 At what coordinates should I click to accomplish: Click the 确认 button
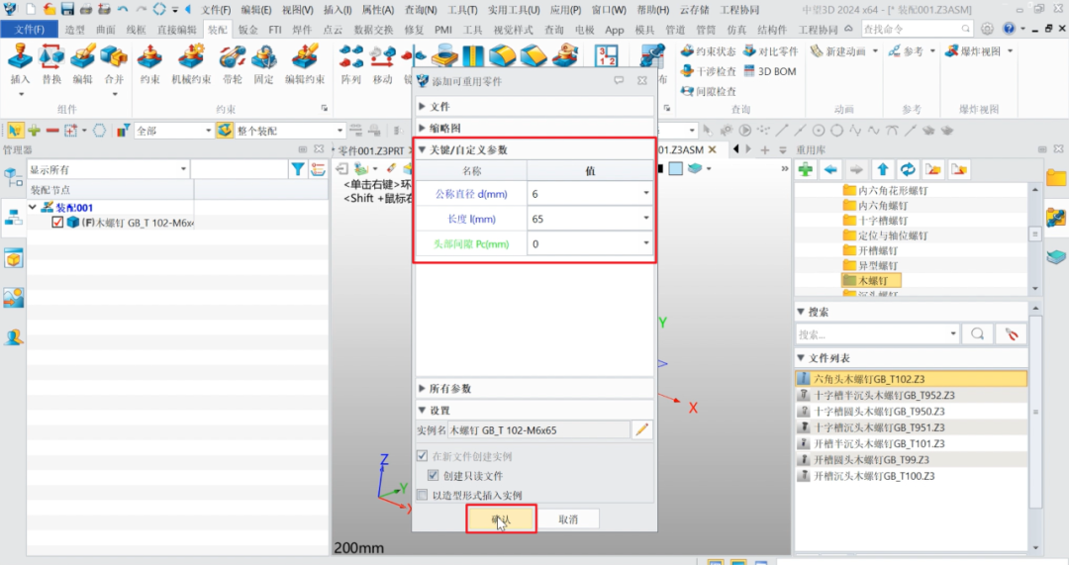pyautogui.click(x=501, y=518)
